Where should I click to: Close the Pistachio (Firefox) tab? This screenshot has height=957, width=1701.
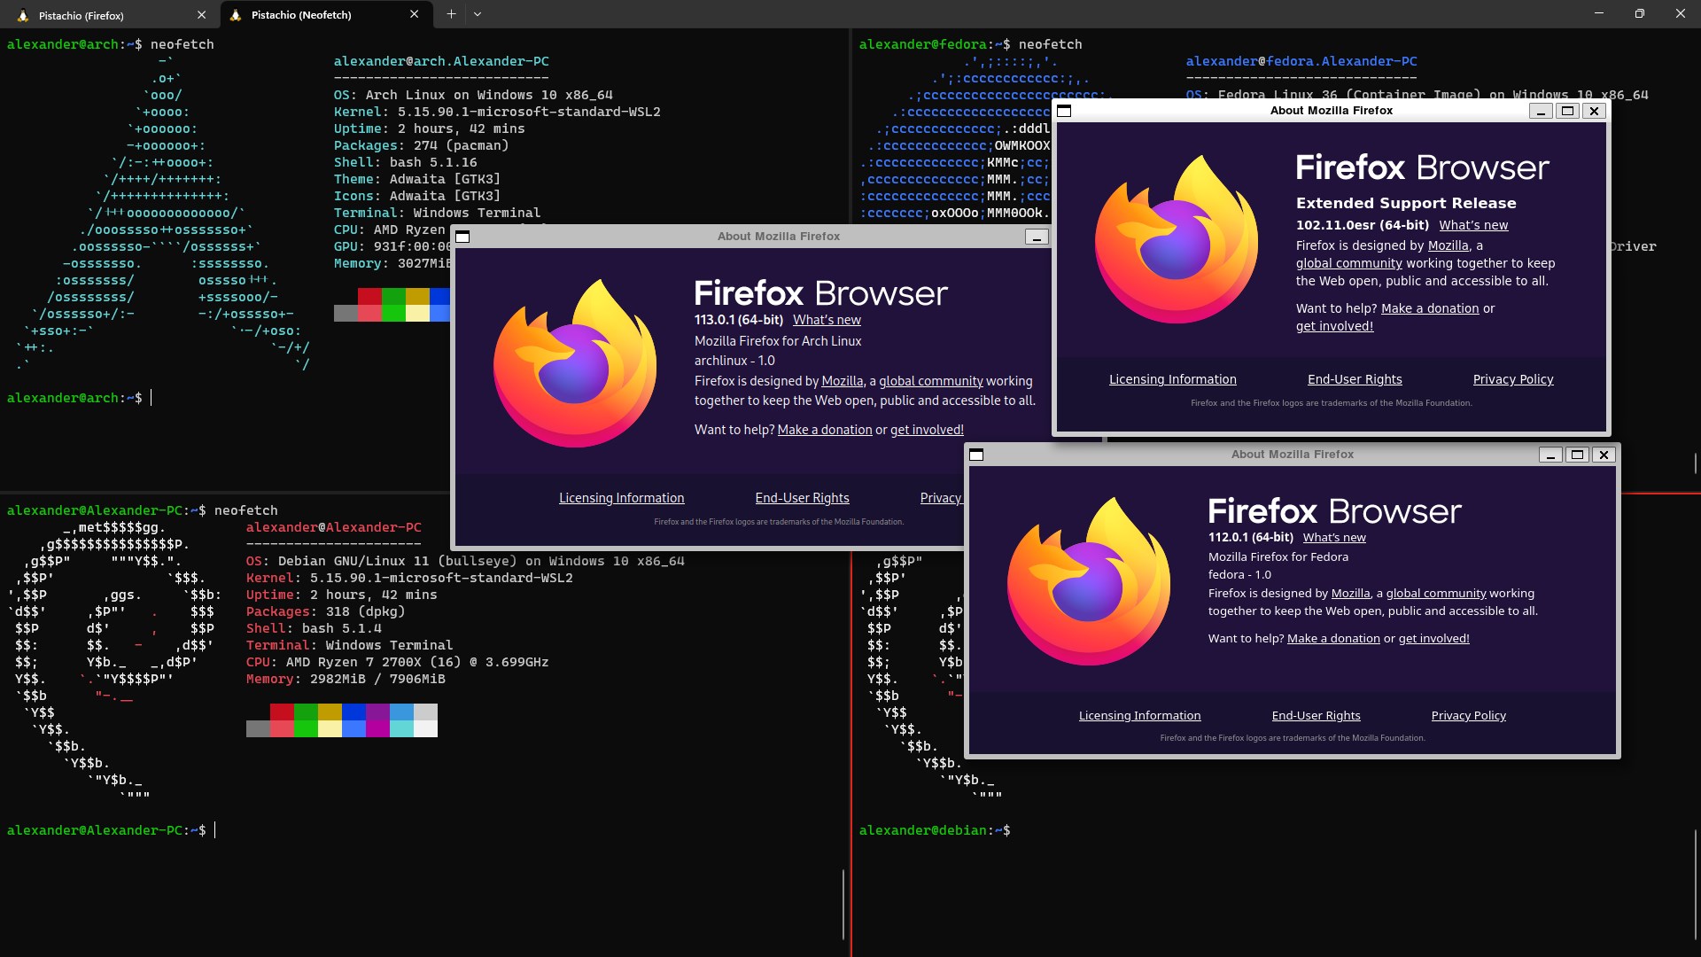tap(201, 15)
